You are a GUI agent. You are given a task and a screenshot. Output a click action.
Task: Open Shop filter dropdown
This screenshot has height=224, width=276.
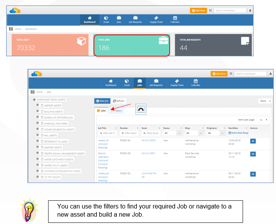pyautogui.click(x=194, y=133)
